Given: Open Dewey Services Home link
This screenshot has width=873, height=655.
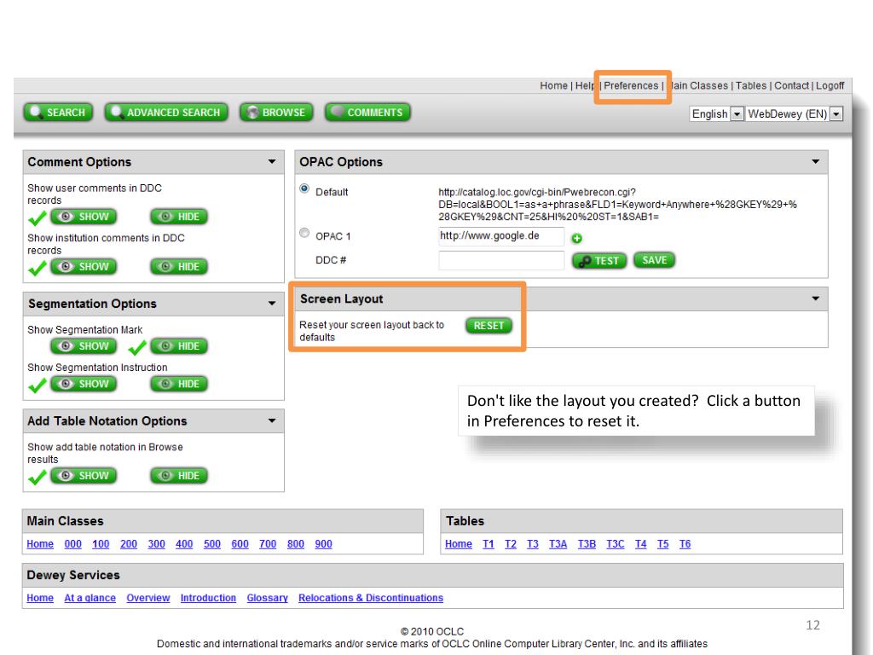Looking at the screenshot, I should pos(40,598).
